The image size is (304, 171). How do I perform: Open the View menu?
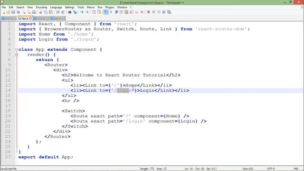[x=30, y=7]
